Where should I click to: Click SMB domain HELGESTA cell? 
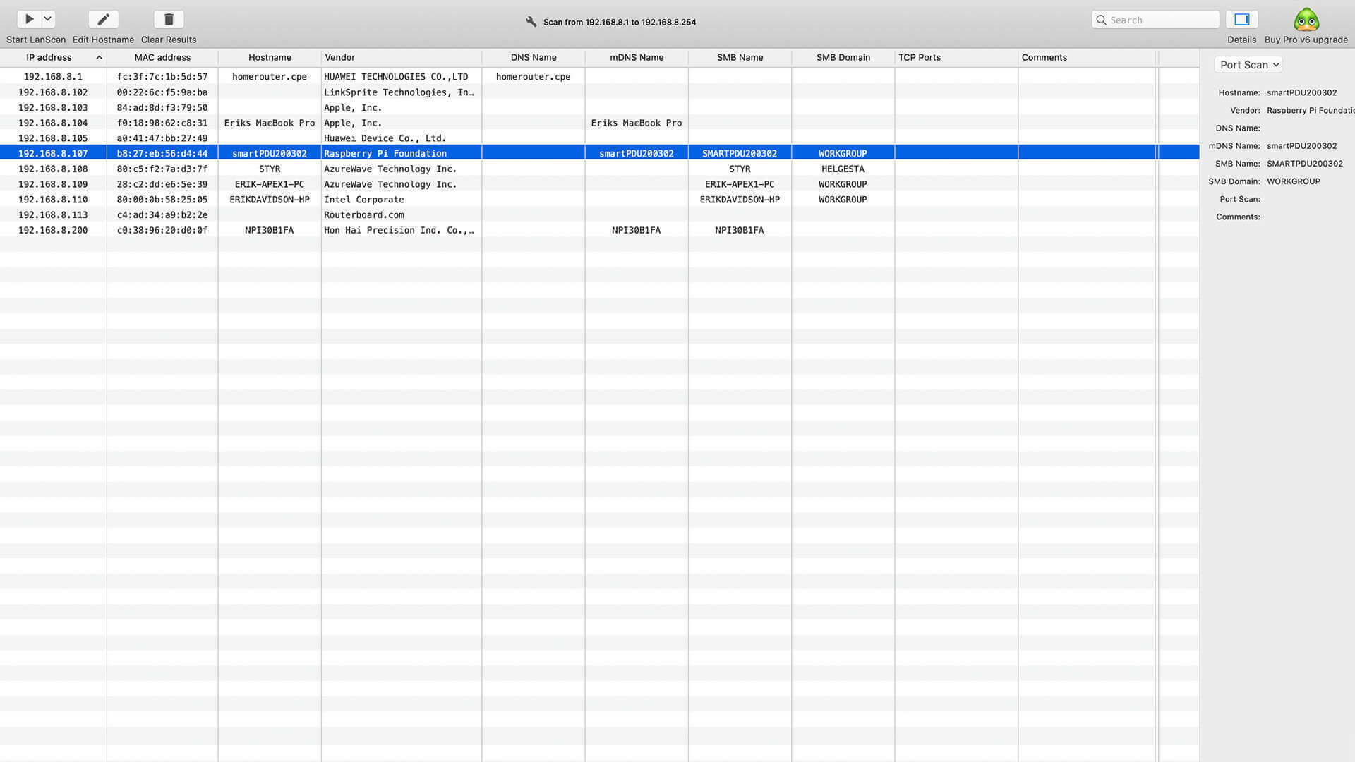[x=843, y=169]
